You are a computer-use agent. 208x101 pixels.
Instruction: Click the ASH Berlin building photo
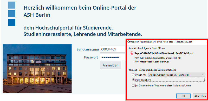37,68
